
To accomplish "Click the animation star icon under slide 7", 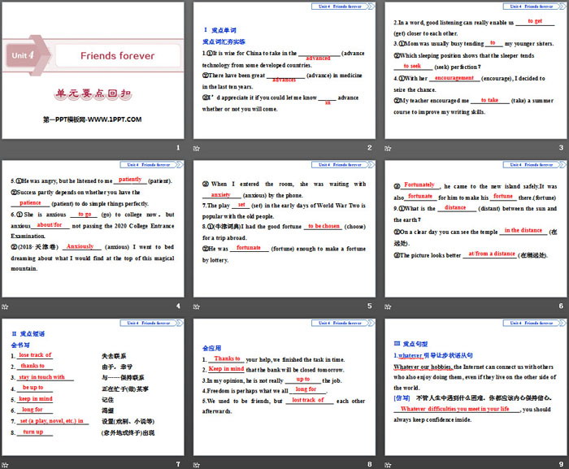I will tap(5, 464).
